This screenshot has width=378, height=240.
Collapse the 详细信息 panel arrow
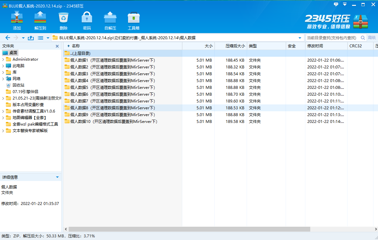(x=57, y=177)
